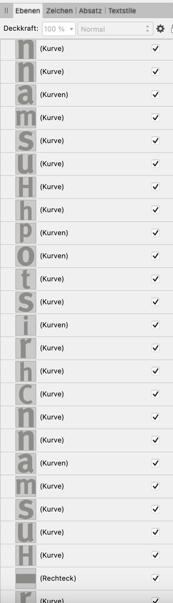
Task: Open the Deckkraft percentage dropdown arrow
Action: pyautogui.click(x=72, y=29)
